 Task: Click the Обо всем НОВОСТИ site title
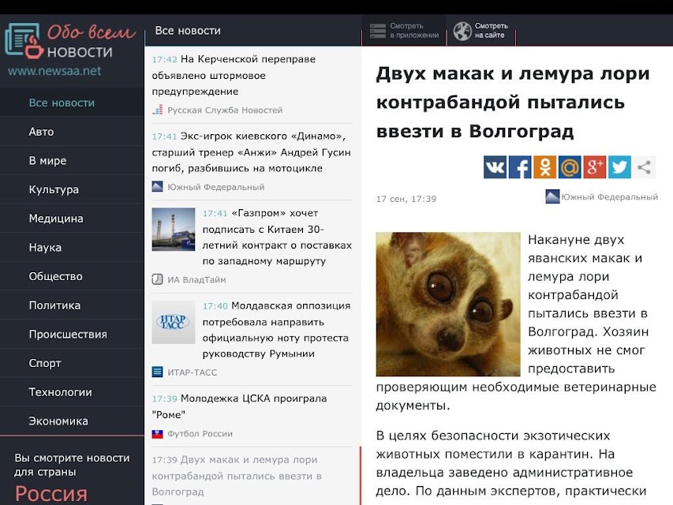(91, 42)
